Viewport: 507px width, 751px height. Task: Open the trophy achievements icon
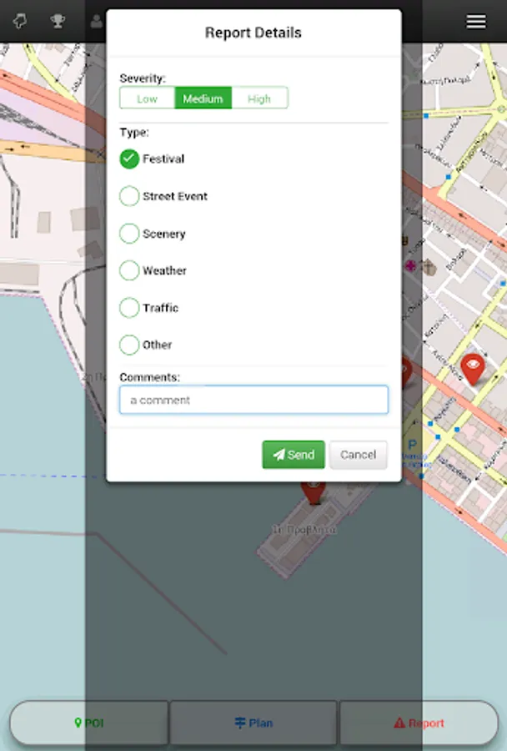[58, 21]
